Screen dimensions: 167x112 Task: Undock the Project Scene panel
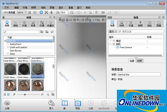pos(159,17)
